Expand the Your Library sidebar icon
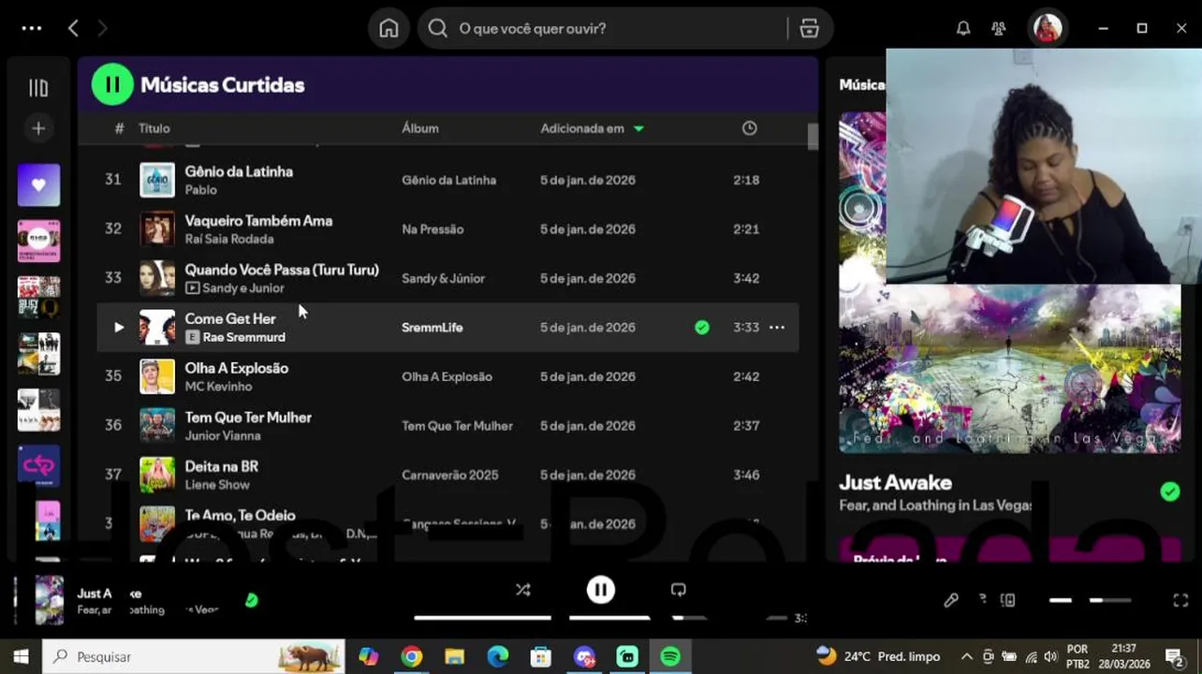The image size is (1202, 674). [x=38, y=88]
